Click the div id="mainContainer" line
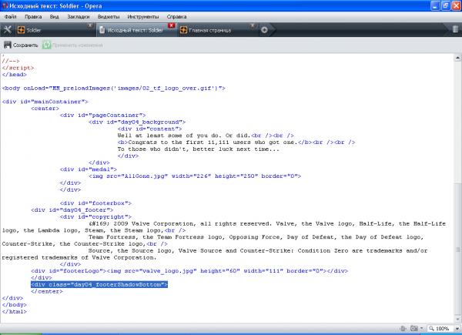The width and height of the screenshot is (462, 335). [45, 102]
